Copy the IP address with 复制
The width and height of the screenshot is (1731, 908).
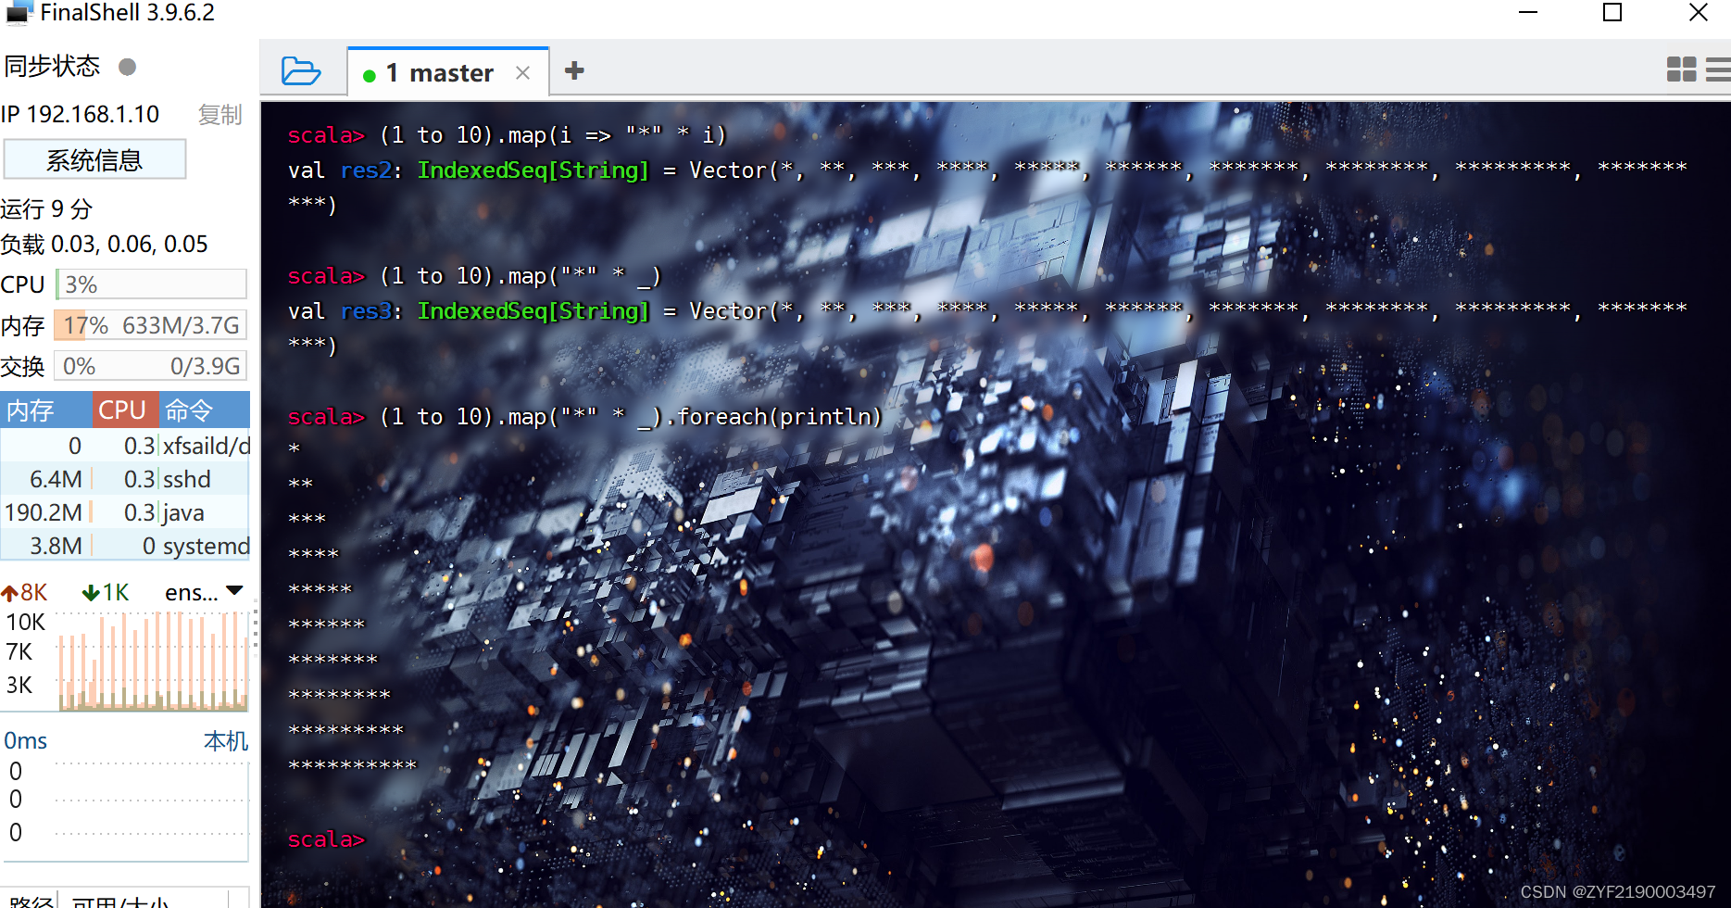220,115
